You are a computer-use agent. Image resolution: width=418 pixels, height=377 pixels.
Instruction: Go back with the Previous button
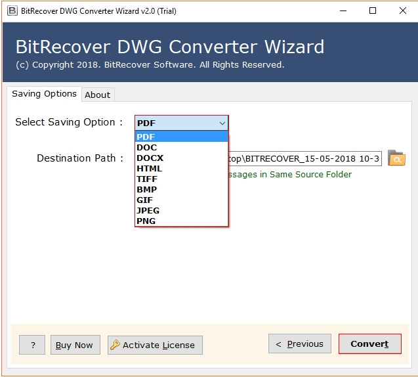click(300, 344)
